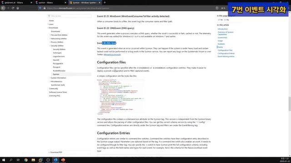Rate the page helpful with Yes
The height and width of the screenshot is (163, 291).
[220, 20]
